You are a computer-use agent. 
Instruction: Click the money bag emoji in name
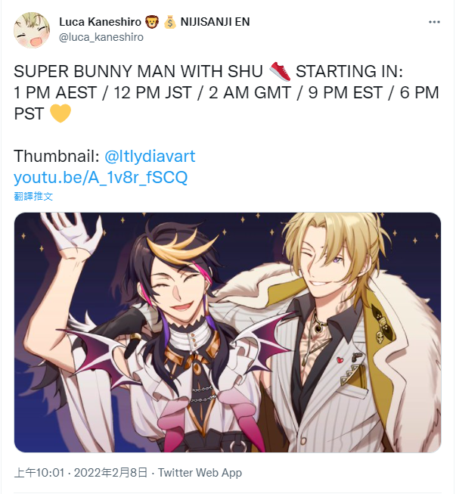tap(169, 22)
